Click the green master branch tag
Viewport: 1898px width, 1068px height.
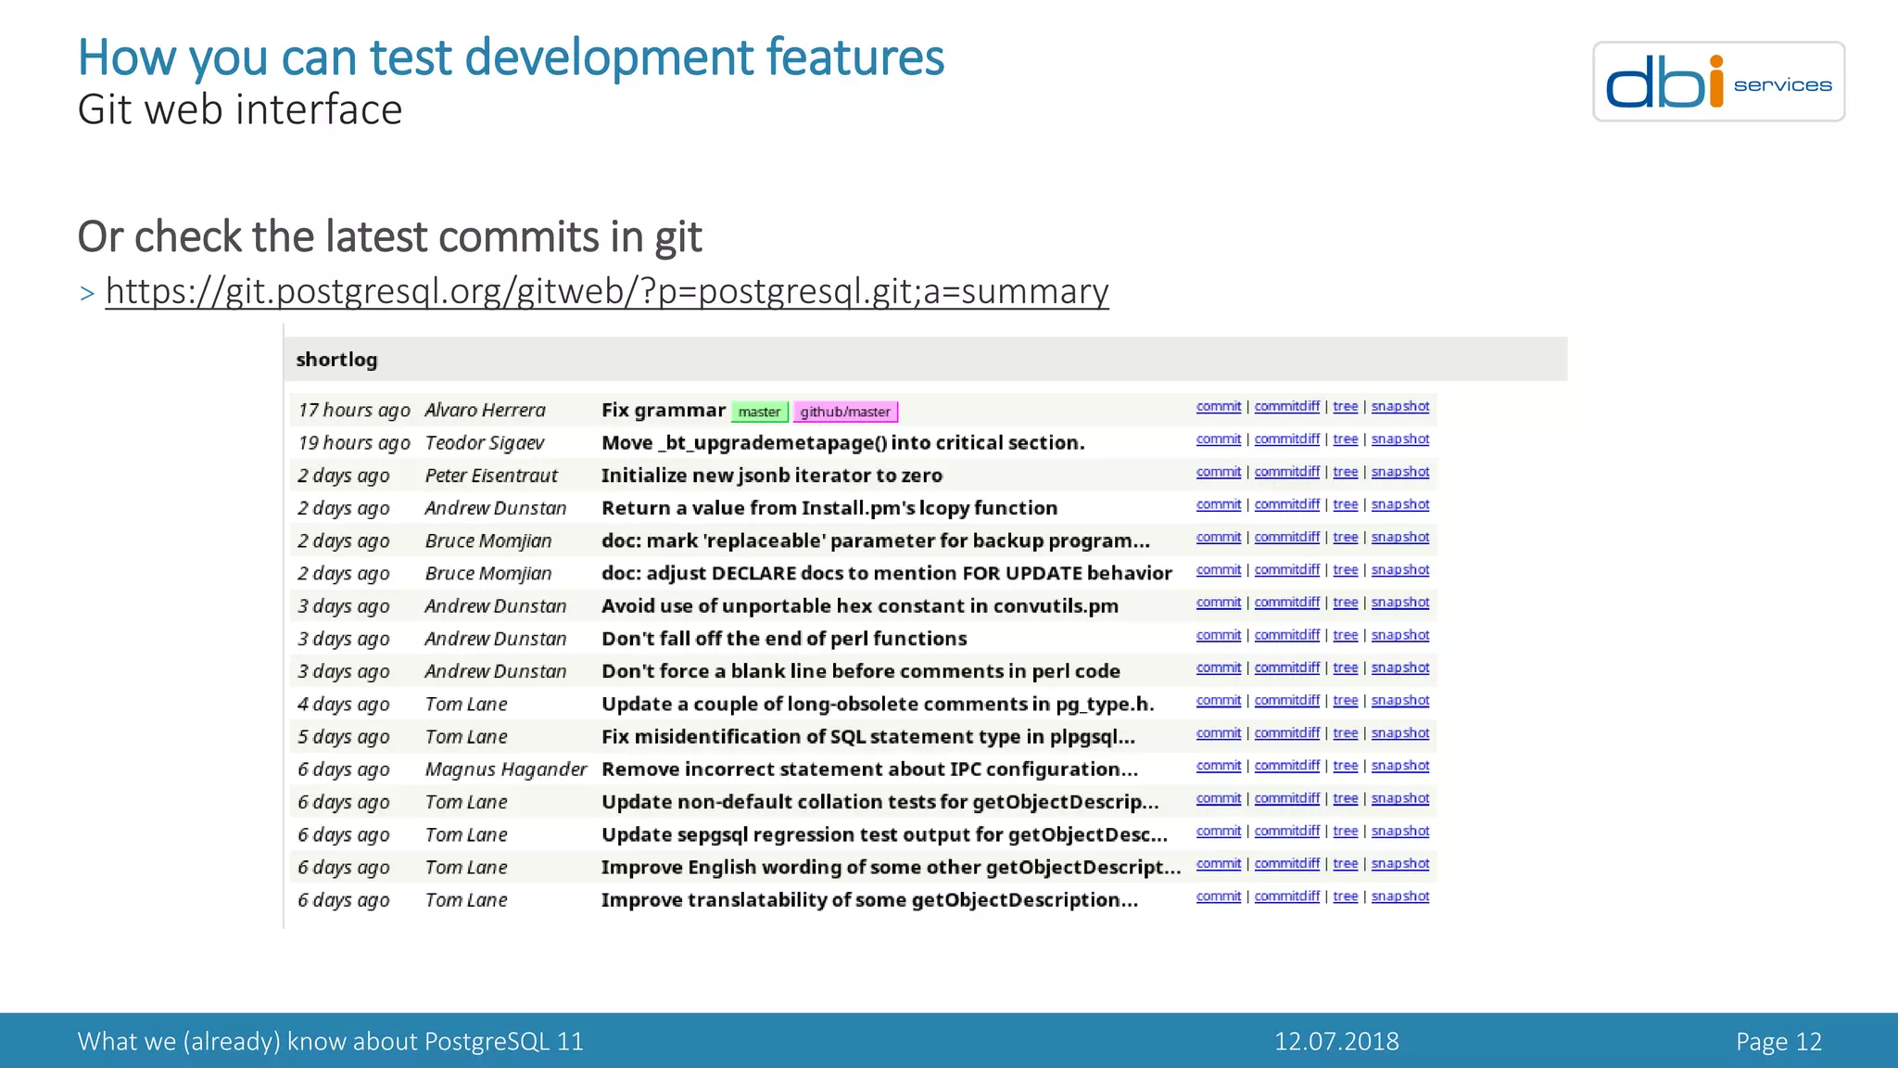(x=759, y=412)
